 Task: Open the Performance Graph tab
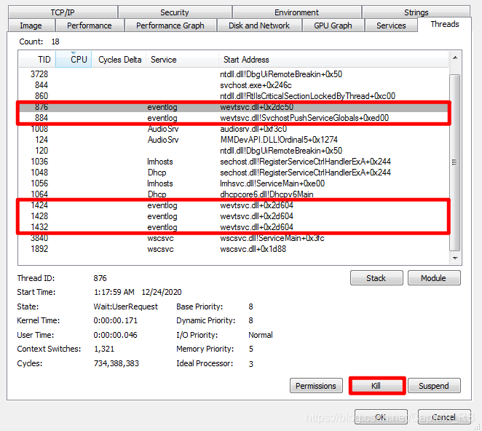pos(170,25)
